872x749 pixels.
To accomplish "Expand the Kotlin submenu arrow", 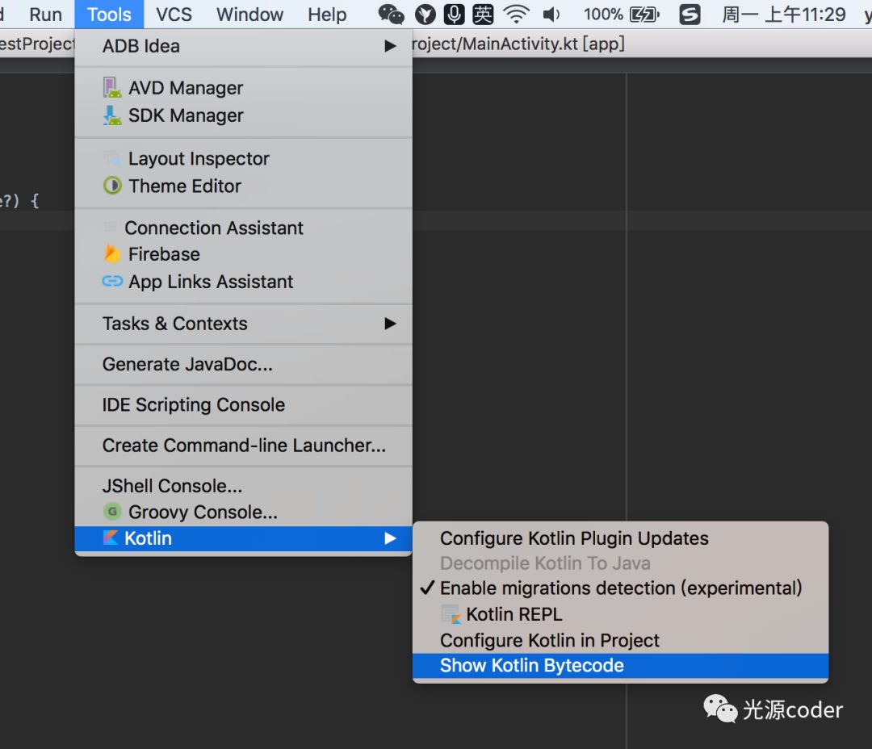I will [x=391, y=538].
